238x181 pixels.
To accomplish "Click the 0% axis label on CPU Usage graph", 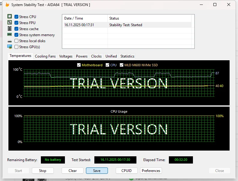I will (20, 142).
